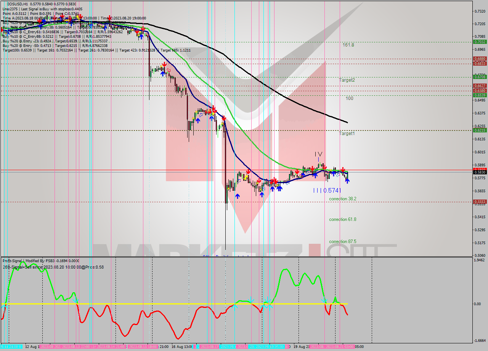The width and height of the screenshot is (488, 351).
Task: Select the red 0.6833 price label
Action: pyautogui.click(x=479, y=63)
